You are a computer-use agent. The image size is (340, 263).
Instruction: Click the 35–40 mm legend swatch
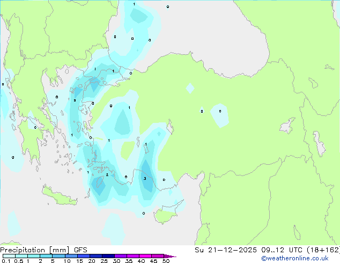pos(132,256)
